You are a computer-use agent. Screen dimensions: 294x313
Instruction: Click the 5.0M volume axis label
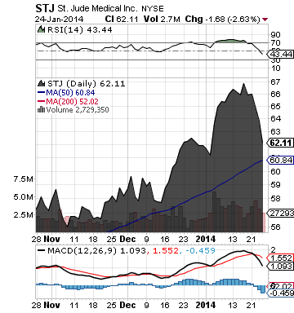pyautogui.click(x=24, y=197)
